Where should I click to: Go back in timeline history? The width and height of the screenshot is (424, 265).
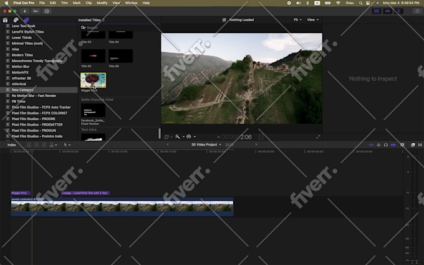167,145
